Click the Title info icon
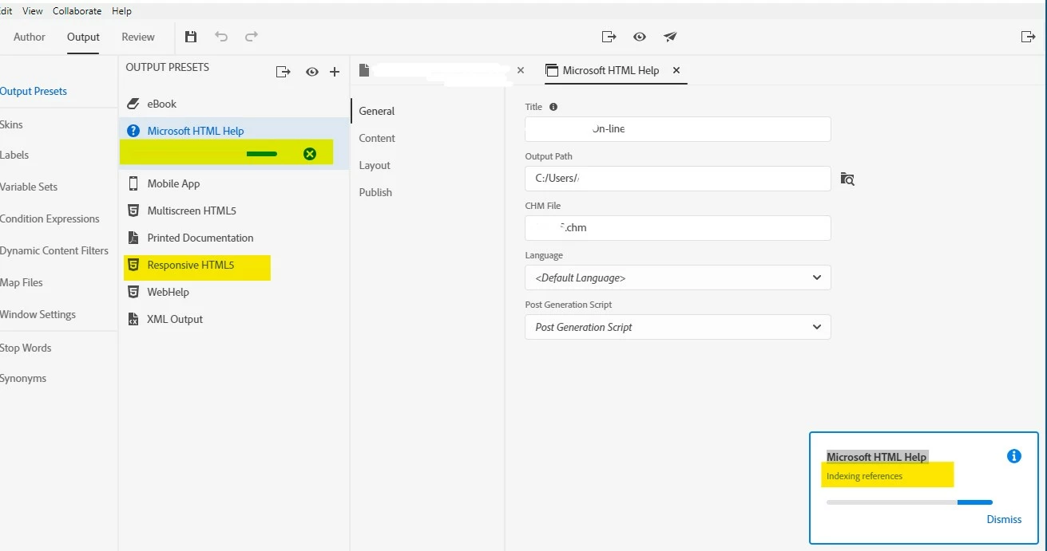The height and width of the screenshot is (551, 1047). point(553,107)
